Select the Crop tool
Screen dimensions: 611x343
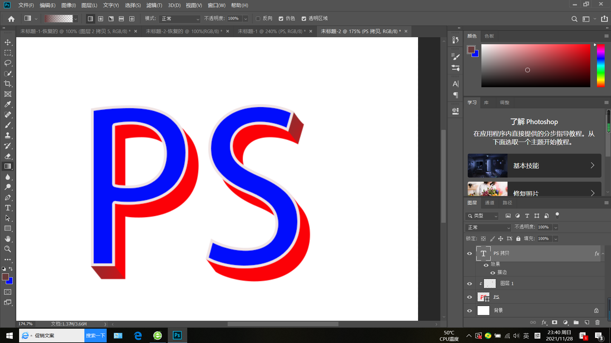point(8,84)
